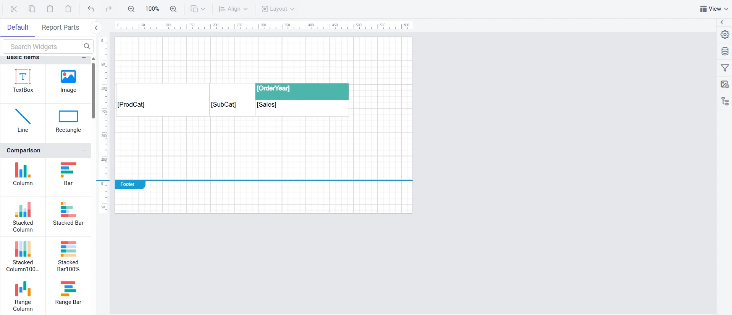Expand the right properties panel chevron
This screenshot has width=732, height=315.
[722, 22]
